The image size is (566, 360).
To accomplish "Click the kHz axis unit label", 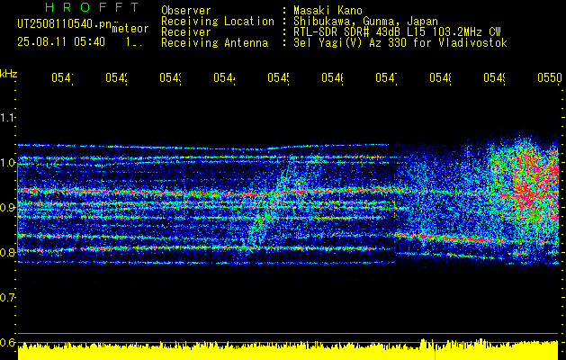I will [9, 74].
